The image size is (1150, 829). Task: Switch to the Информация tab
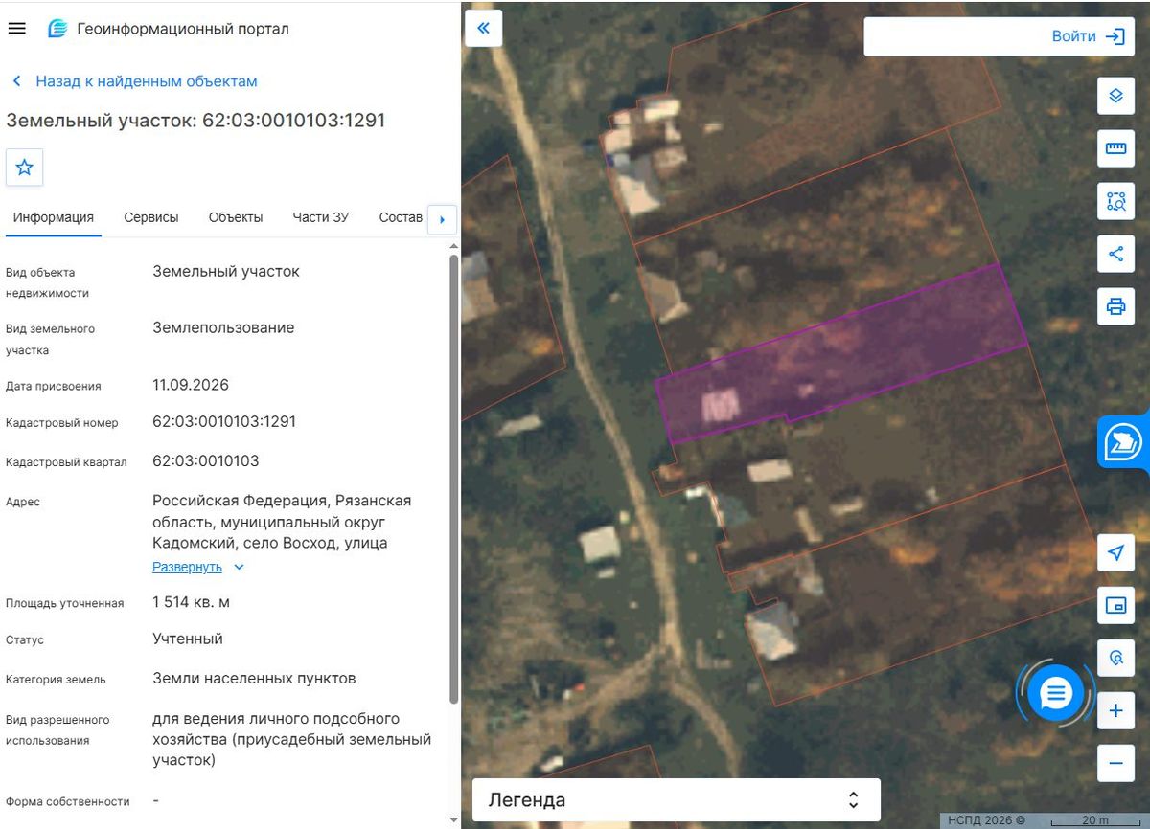54,217
